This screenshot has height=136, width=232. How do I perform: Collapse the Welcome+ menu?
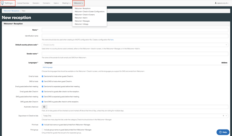click(78, 3)
